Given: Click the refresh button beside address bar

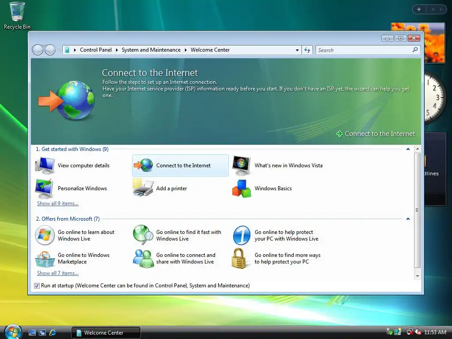Looking at the screenshot, I should [x=307, y=50].
